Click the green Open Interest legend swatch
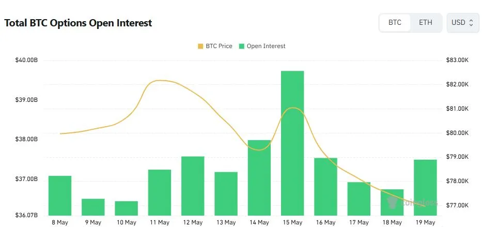The image size is (483, 227). coord(242,46)
